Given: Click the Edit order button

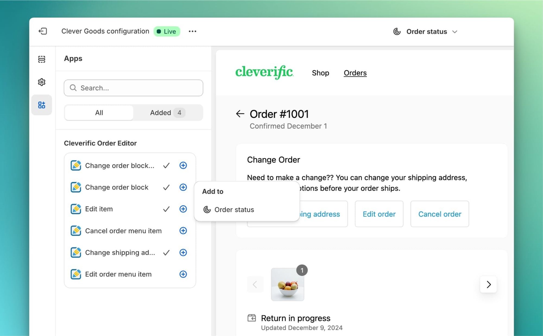Looking at the screenshot, I should [379, 214].
